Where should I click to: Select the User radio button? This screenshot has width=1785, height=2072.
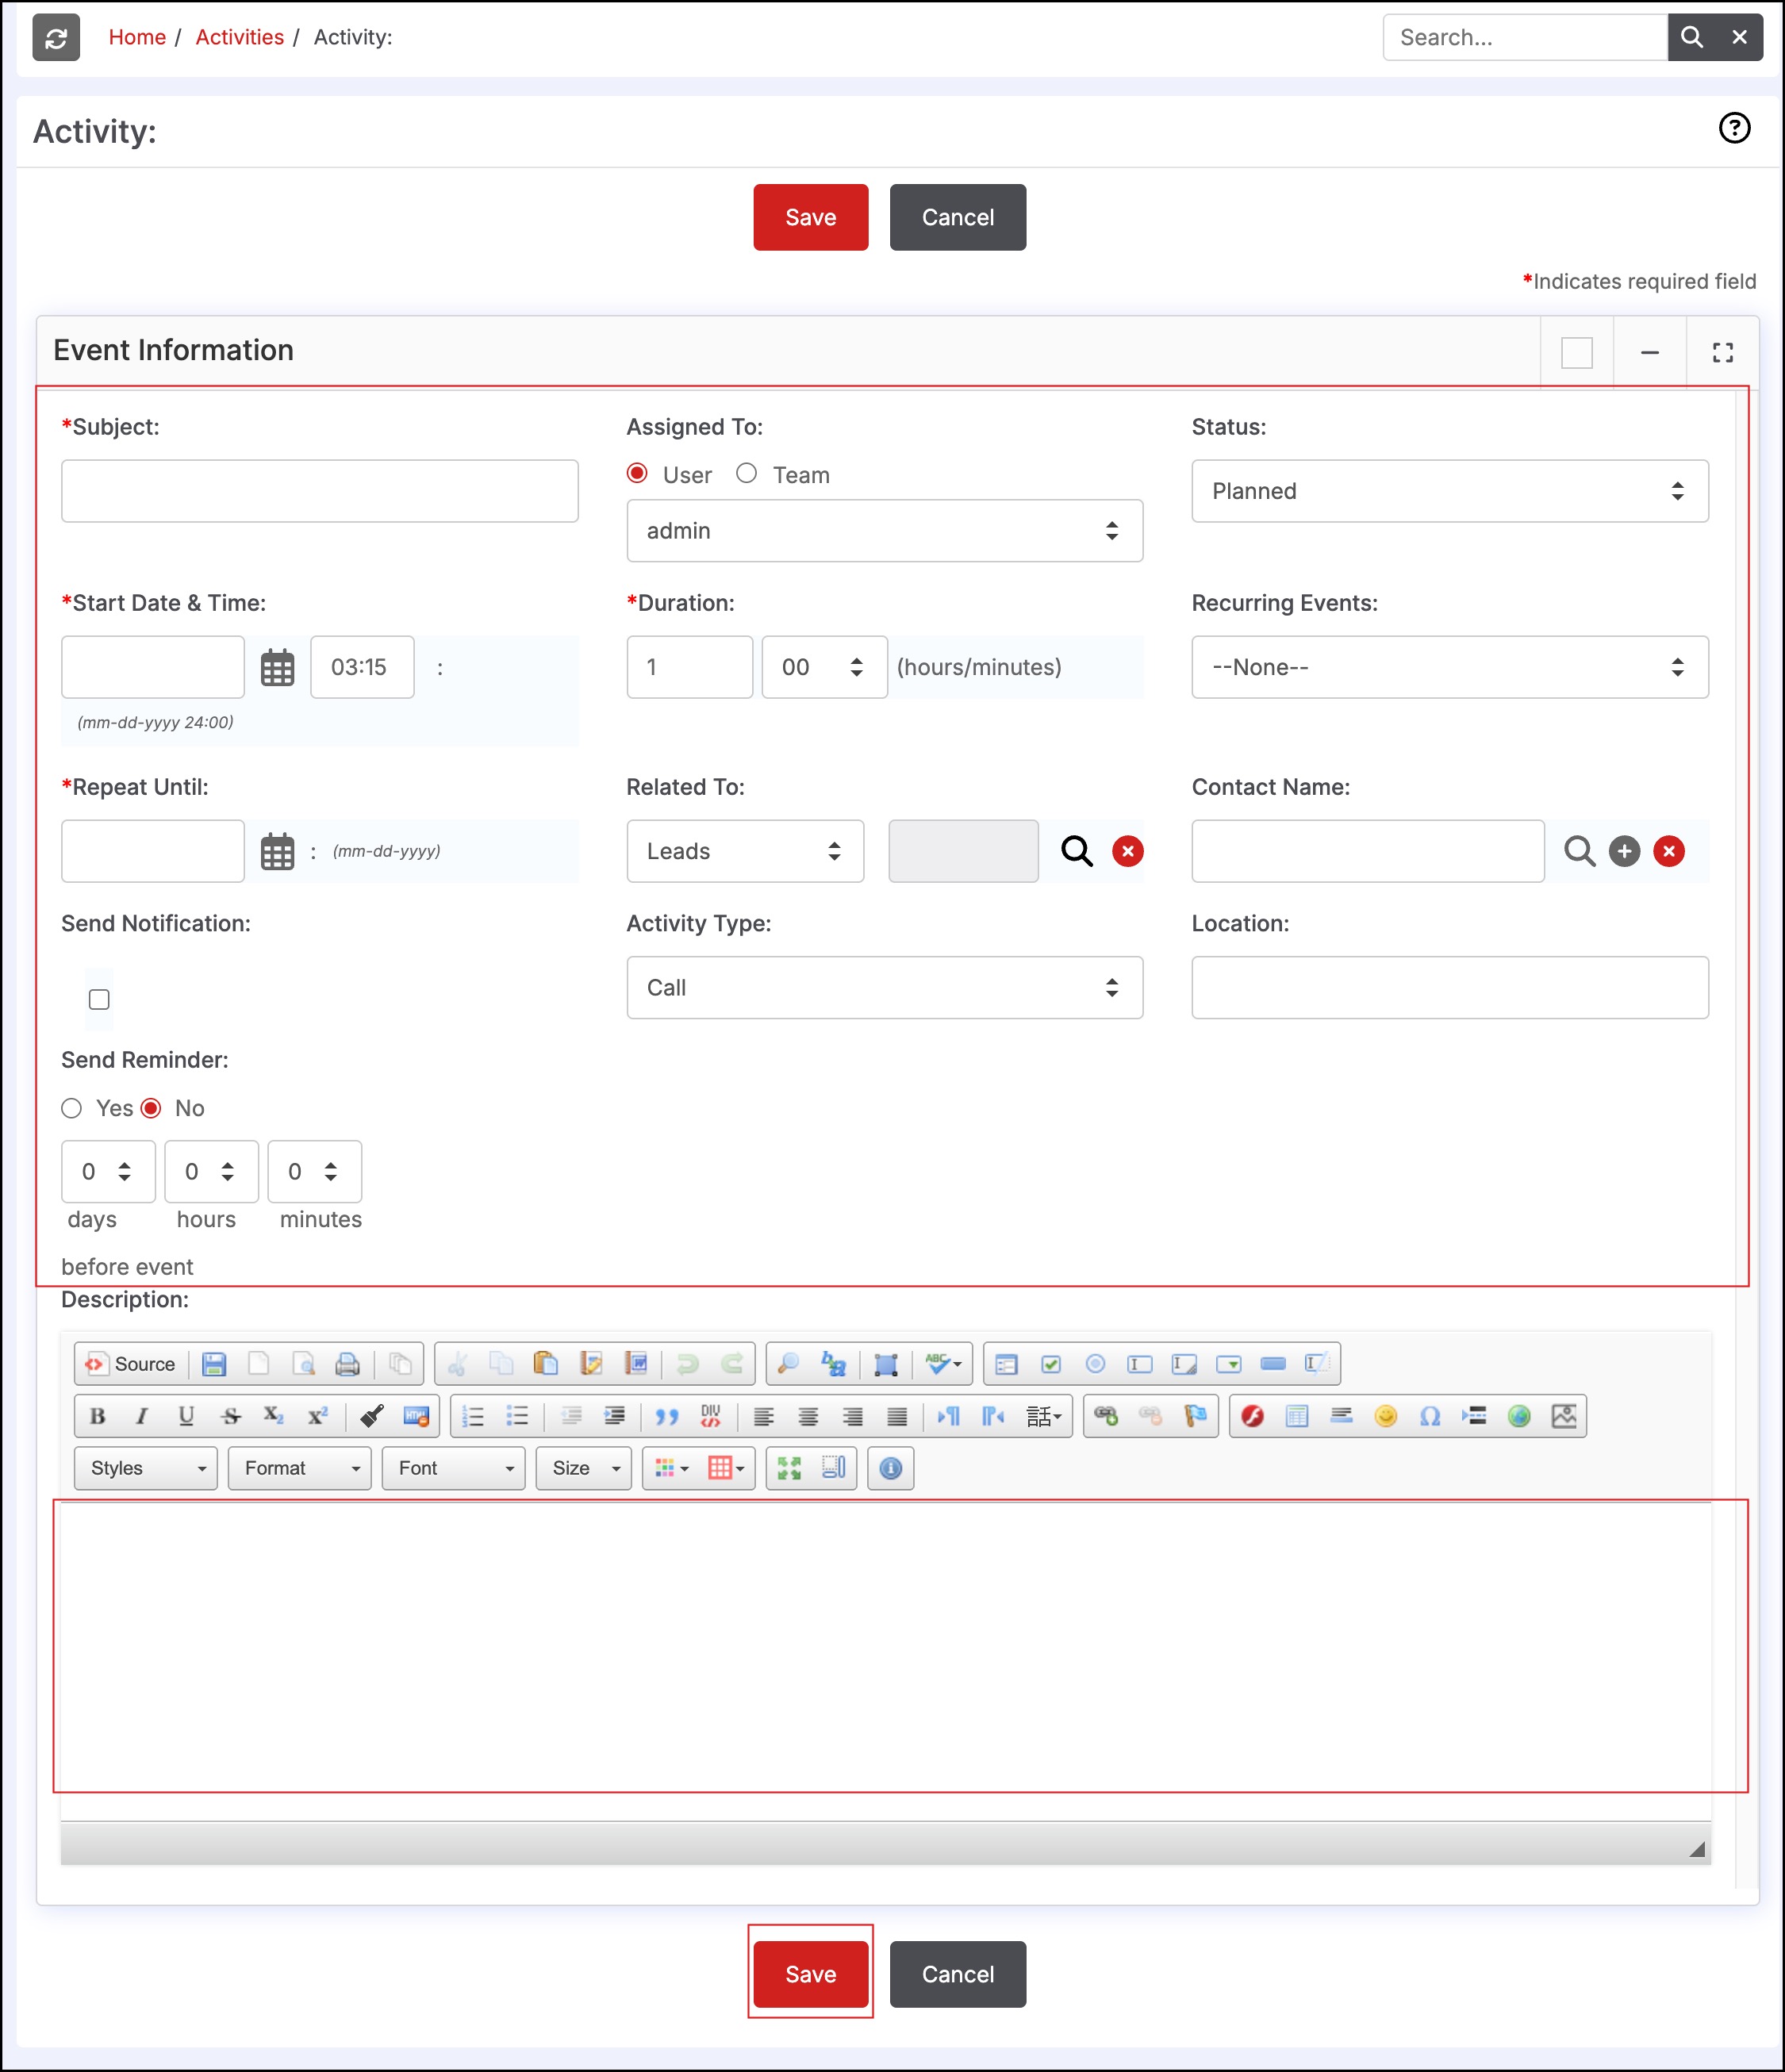[637, 473]
